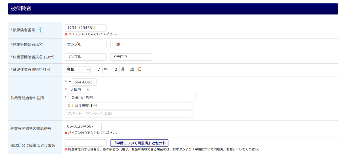Expand the prefecture dropdown showing 大阪府
This screenshot has height=158, width=346.
(79, 90)
